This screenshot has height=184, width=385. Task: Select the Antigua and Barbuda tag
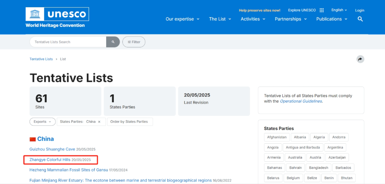[303, 148]
